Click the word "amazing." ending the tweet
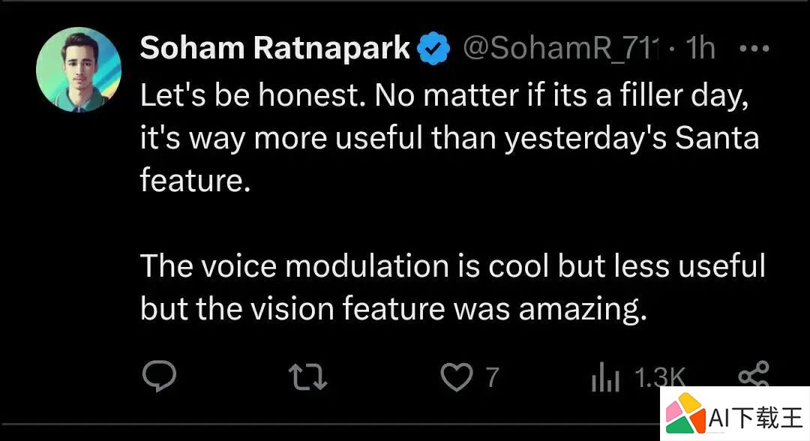The height and width of the screenshot is (441, 810). coord(582,310)
